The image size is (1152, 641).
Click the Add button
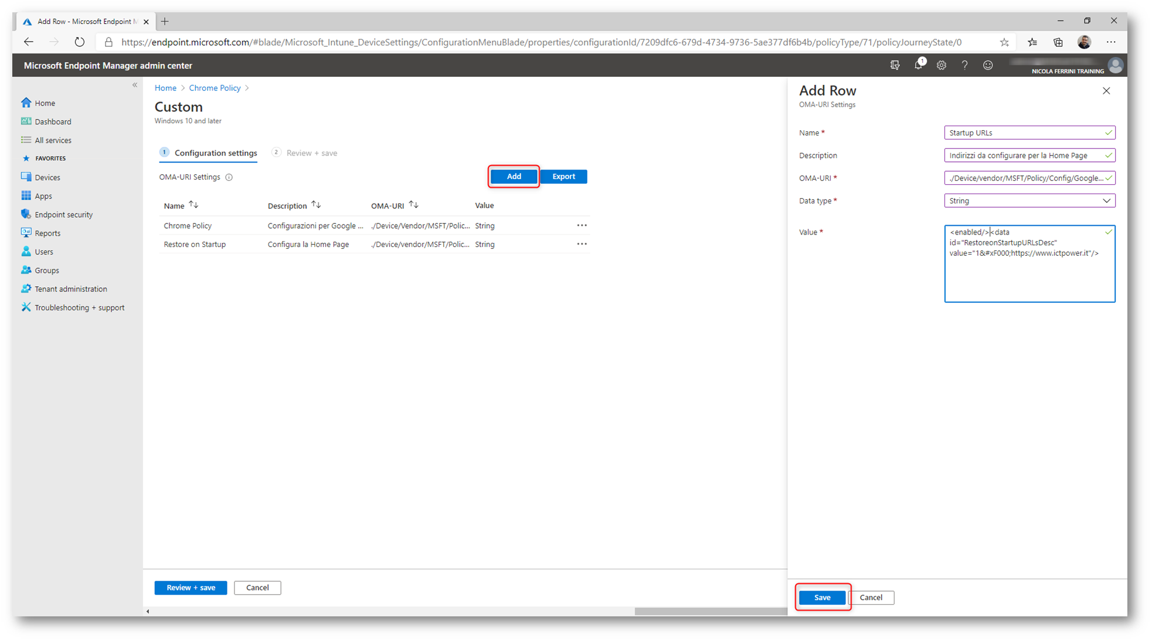[514, 177]
